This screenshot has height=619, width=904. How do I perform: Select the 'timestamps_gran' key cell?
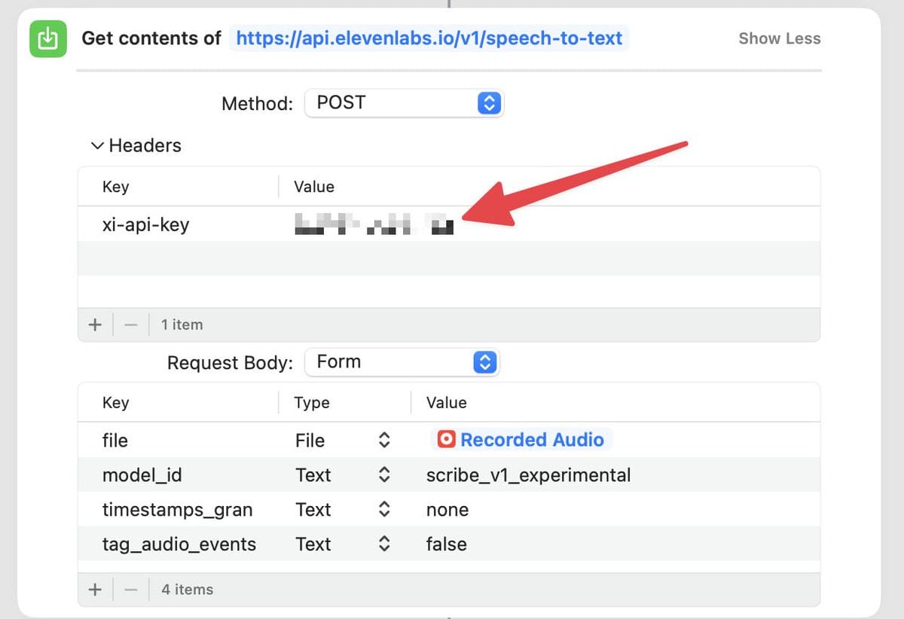click(177, 510)
